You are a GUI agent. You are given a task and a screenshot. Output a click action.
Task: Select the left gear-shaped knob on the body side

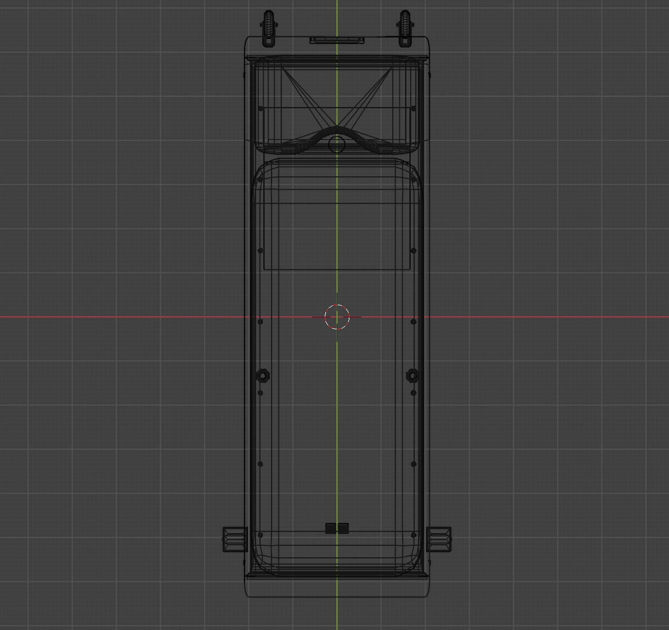click(x=263, y=375)
